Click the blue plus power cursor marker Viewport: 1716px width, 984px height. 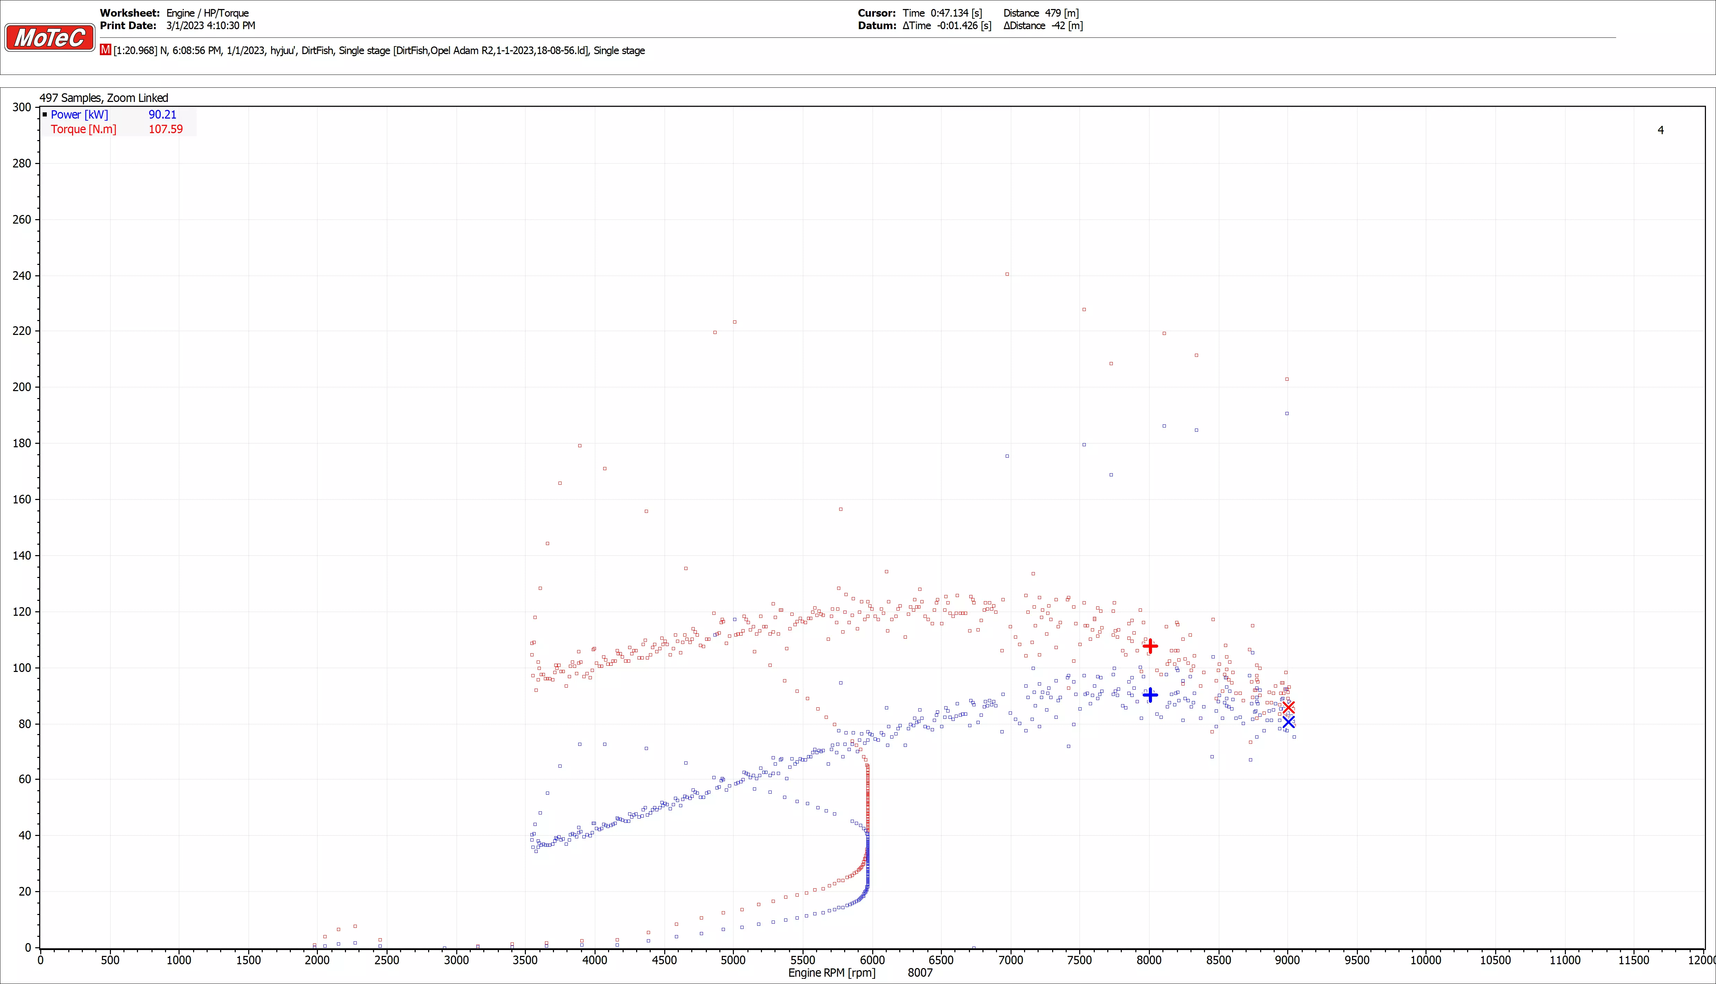(1150, 695)
